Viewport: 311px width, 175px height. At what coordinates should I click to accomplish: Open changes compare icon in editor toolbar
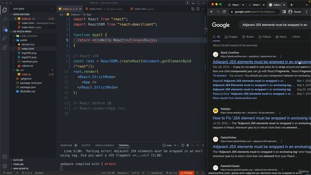point(193,9)
